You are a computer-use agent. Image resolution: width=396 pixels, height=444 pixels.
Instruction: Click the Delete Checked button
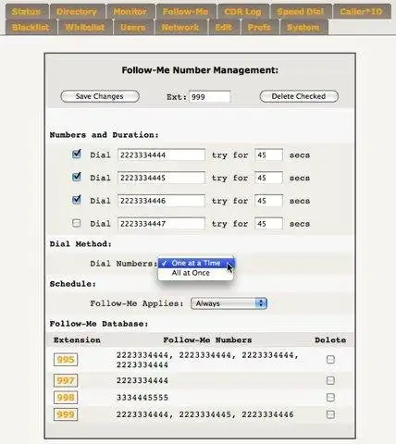coord(299,96)
